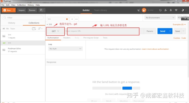Screen dimensions: 189x103
Task: Open the No Environment dropdown
Action: (160, 18)
